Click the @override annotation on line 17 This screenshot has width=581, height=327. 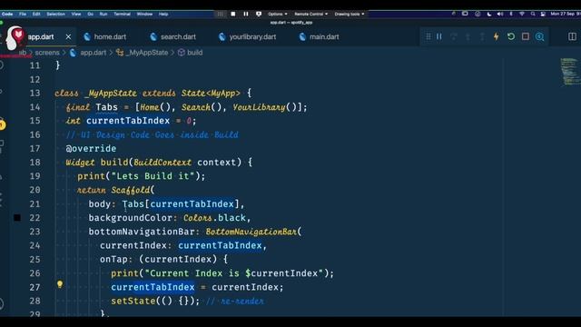coord(91,149)
